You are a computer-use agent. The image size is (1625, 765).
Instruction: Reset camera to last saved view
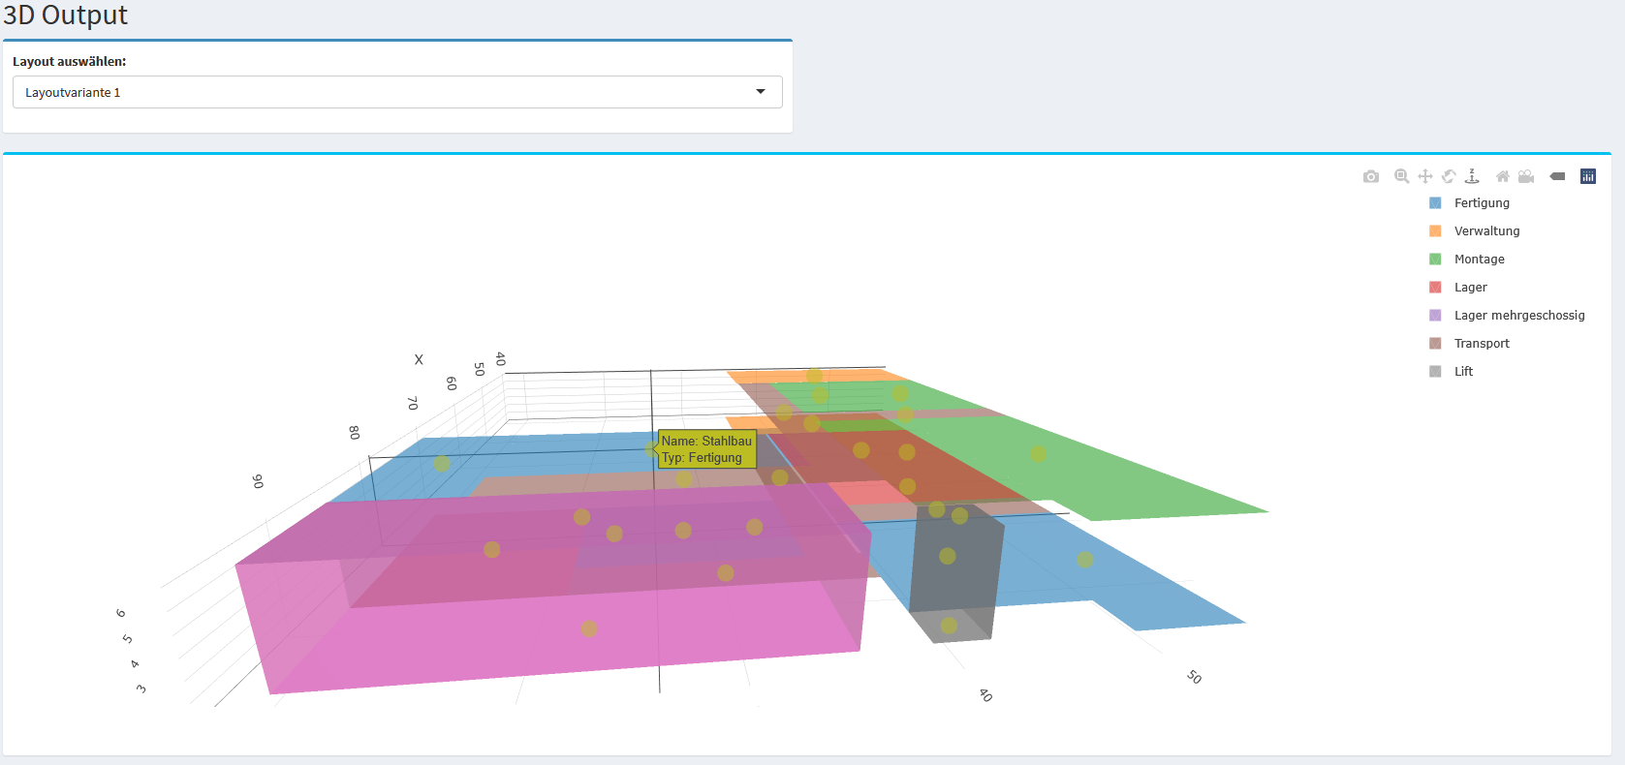[1526, 176]
